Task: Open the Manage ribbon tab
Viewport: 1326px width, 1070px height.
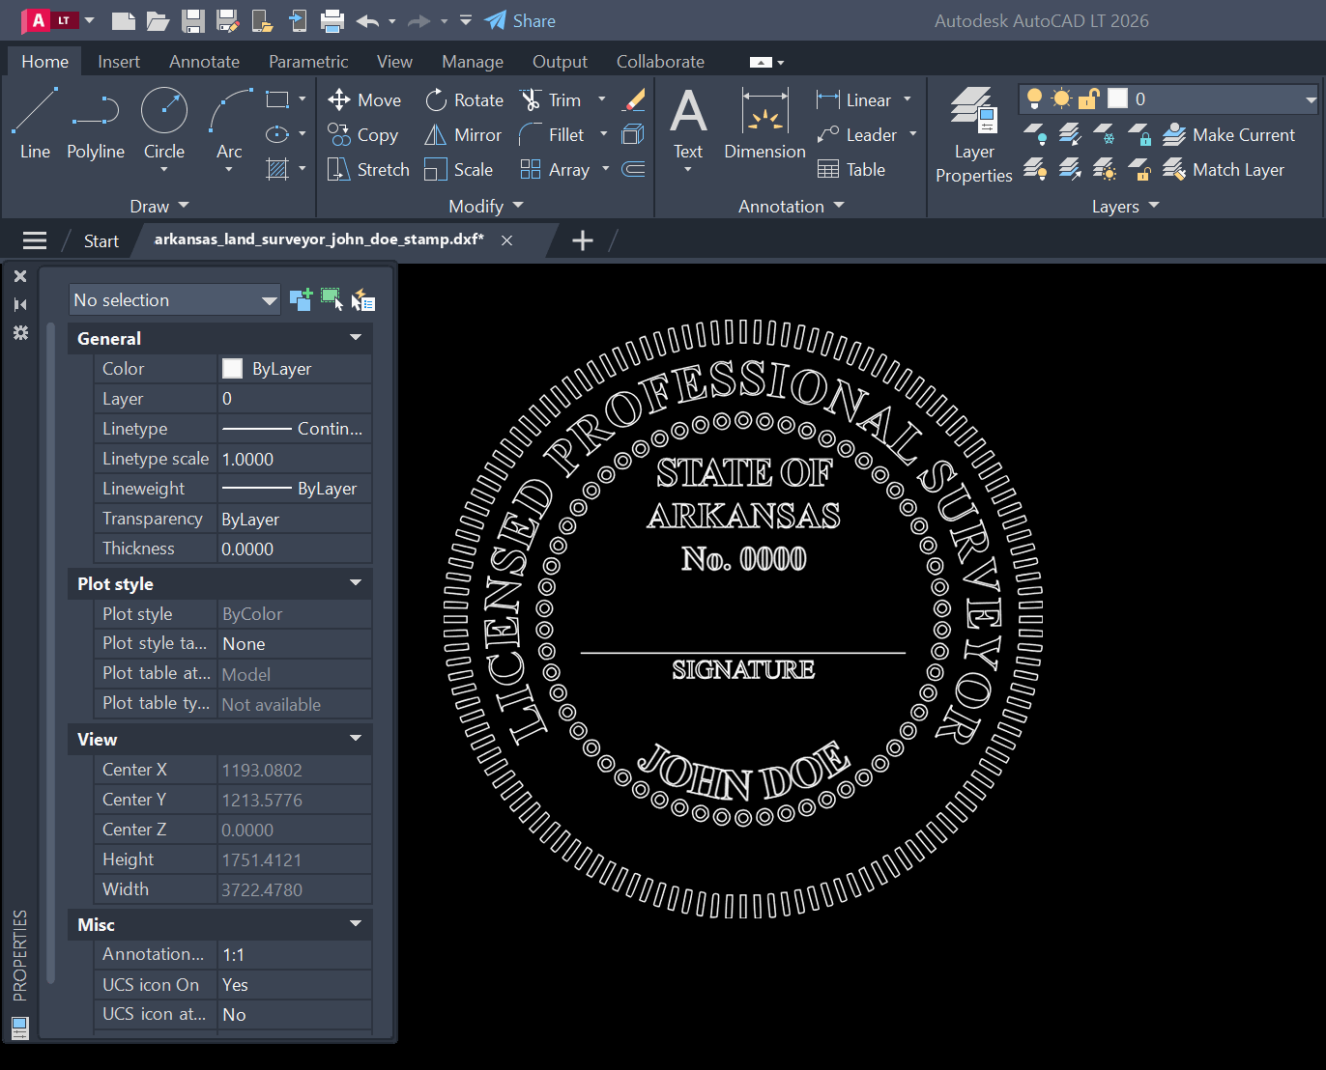Action: tap(473, 61)
